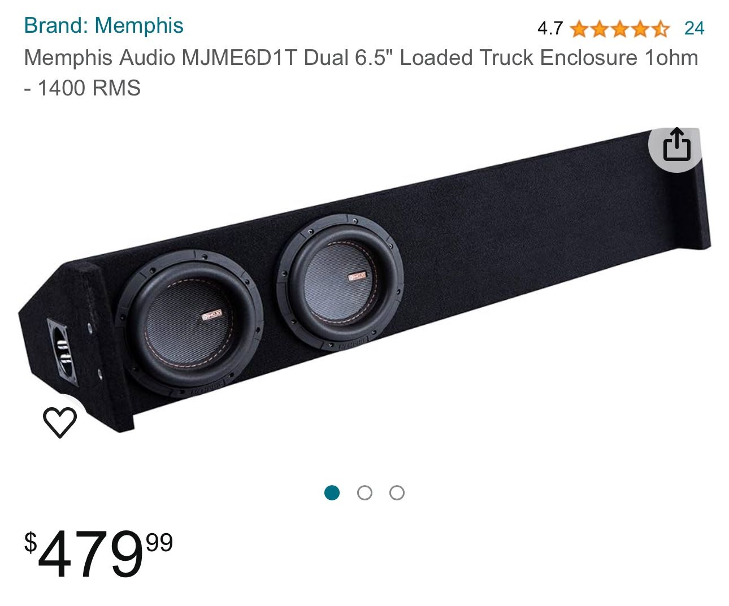The width and height of the screenshot is (729, 606).
Task: View the 24 customer ratings
Action: (694, 28)
